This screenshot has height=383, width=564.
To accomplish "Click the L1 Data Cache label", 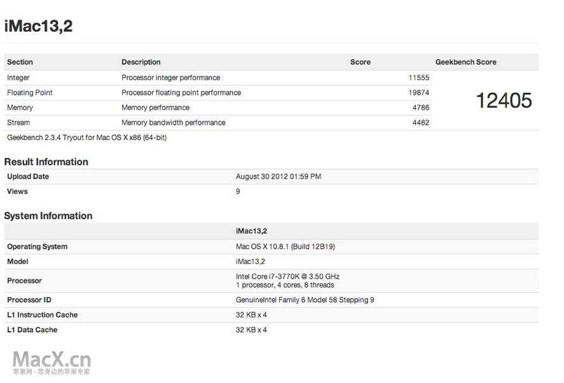I will pos(32,330).
